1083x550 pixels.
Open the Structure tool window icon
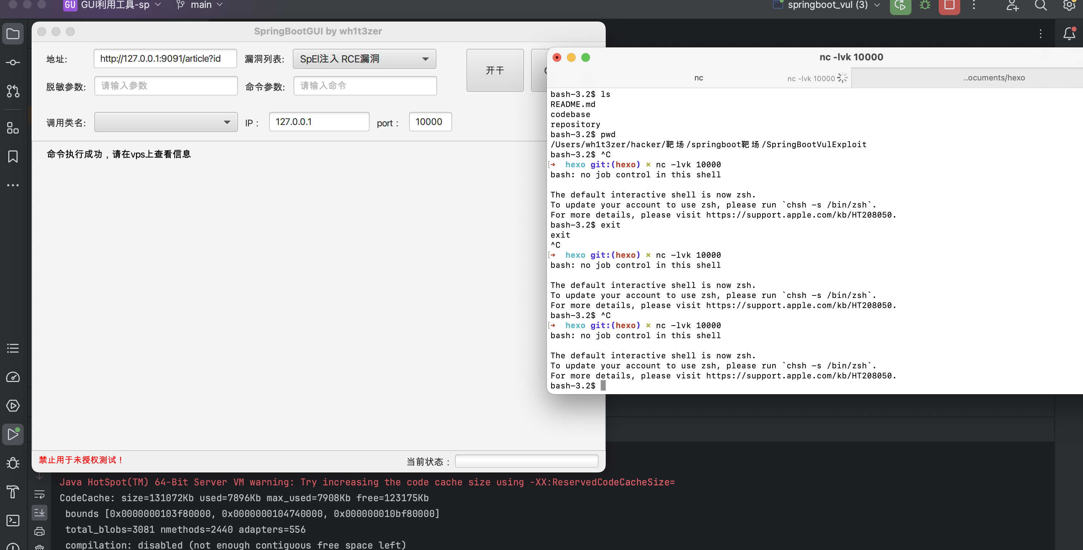[13, 128]
